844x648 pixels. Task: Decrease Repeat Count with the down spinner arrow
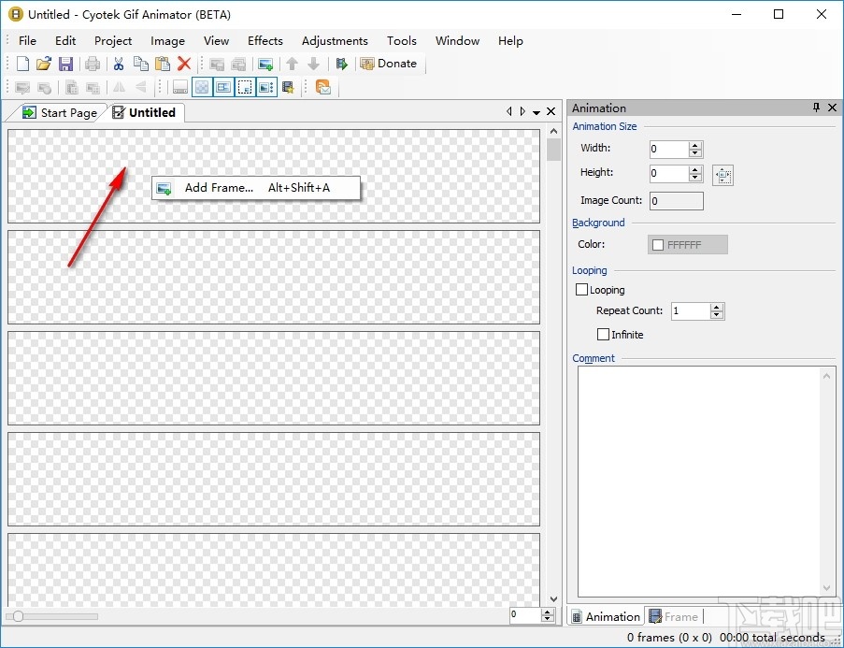point(717,315)
